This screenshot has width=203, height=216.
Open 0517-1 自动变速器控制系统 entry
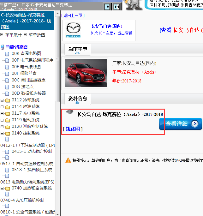27,164
